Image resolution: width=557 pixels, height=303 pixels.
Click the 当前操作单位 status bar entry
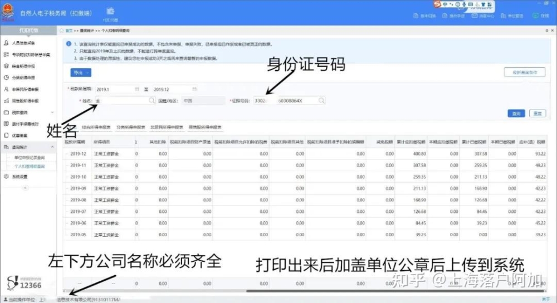click(x=62, y=300)
